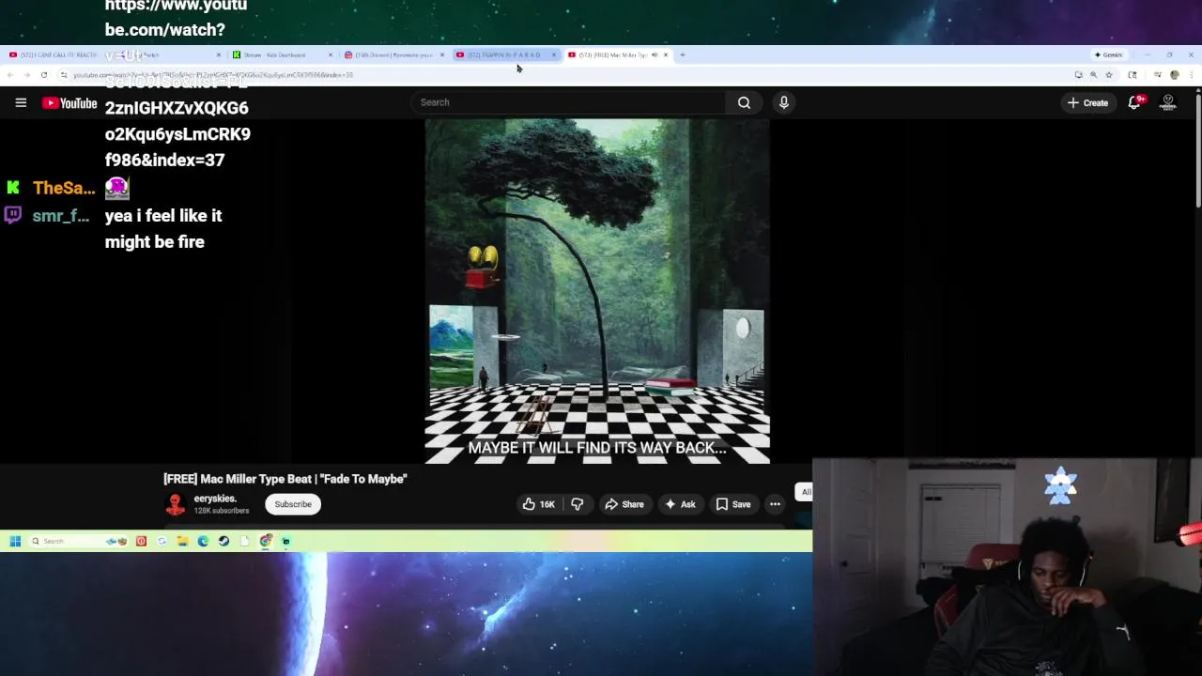Screen dimensions: 1202x676
Task: Open the cast/install screen icon in address bar
Action: pyautogui.click(x=1078, y=74)
